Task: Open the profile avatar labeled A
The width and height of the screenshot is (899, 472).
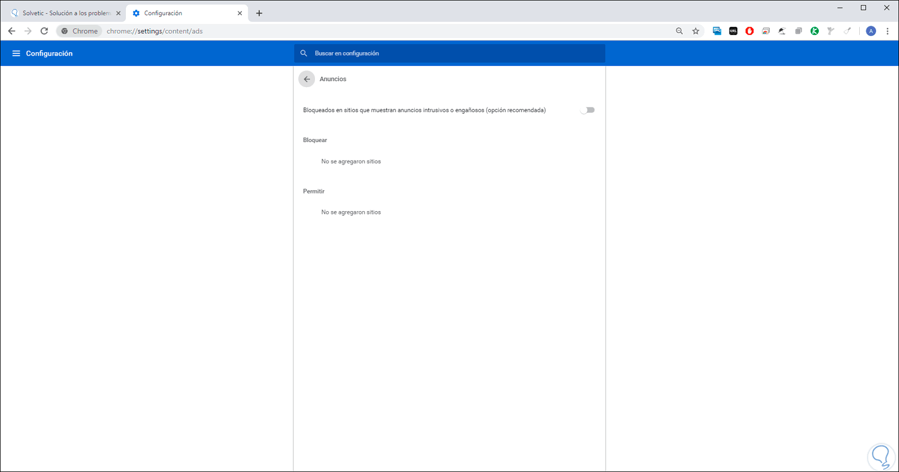Action: (x=871, y=31)
